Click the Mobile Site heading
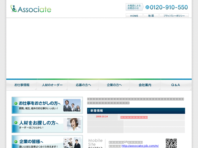This screenshot has width=198, height=148. (95, 142)
